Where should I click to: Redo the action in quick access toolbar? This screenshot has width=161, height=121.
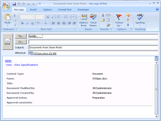[x=24, y=4]
